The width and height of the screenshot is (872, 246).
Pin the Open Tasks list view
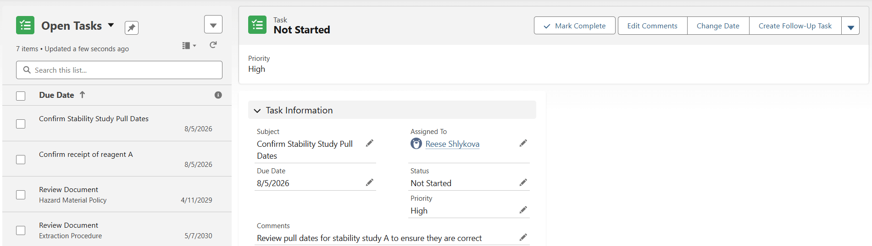(x=131, y=28)
